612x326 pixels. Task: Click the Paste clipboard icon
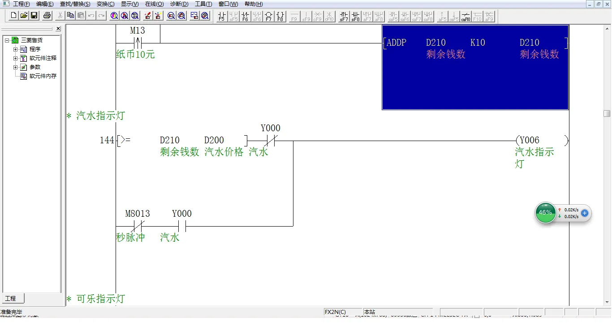tap(81, 16)
